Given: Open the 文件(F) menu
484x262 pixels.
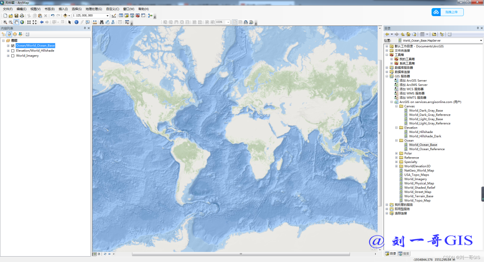Looking at the screenshot, I should click(8, 9).
